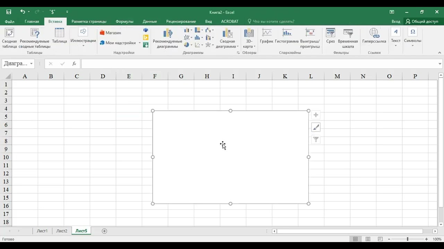Screen dimensions: 444x249
Task: Open chart styles brush button
Action: pyautogui.click(x=316, y=127)
